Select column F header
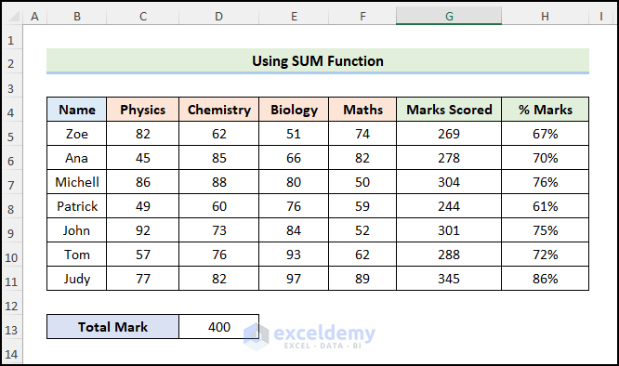Viewport: 619px width, 366px height. tap(362, 16)
